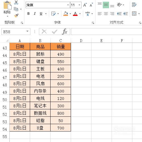Image resolution: width=142 pixels, height=142 pixels.
Task: Center text horizontally in the cell
Action: pyautogui.click(x=106, y=14)
